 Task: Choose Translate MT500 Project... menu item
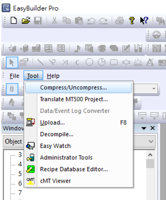[79, 99]
